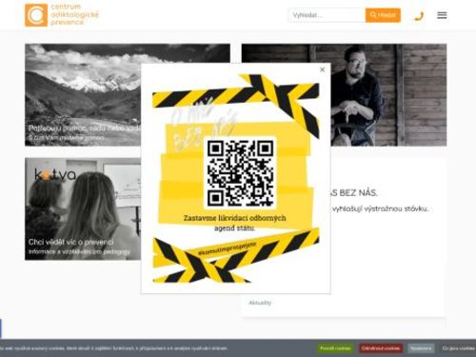Click the Aktuality label
The width and height of the screenshot is (476, 357).
(260, 303)
